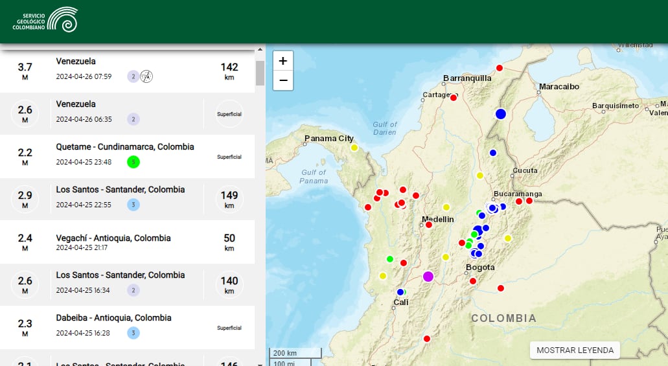The image size is (668, 366).
Task: Zoom out on the map
Action: tap(283, 80)
